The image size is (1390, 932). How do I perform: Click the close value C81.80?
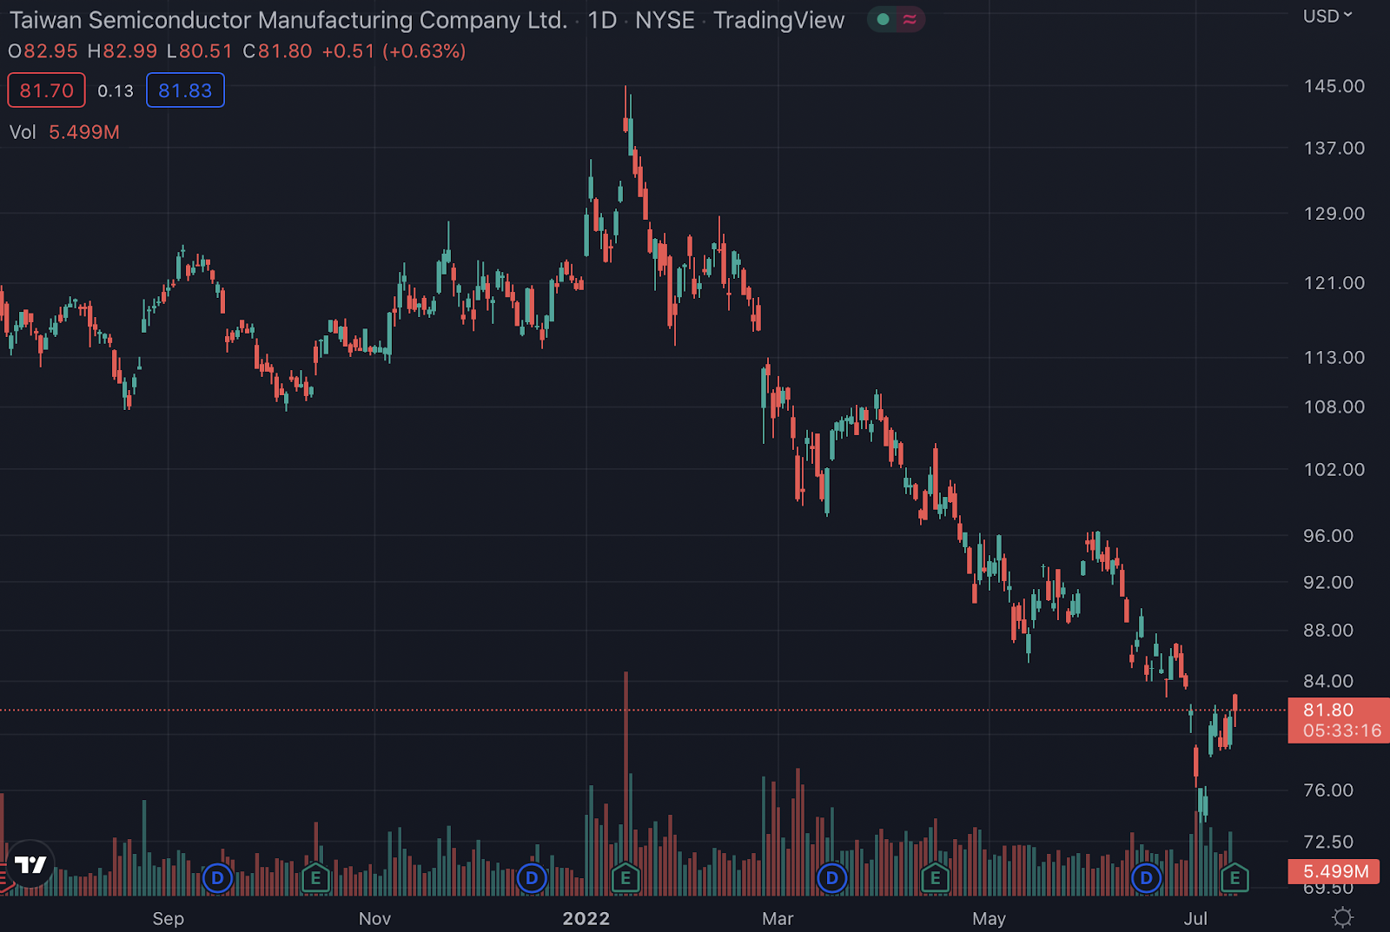pyautogui.click(x=277, y=51)
